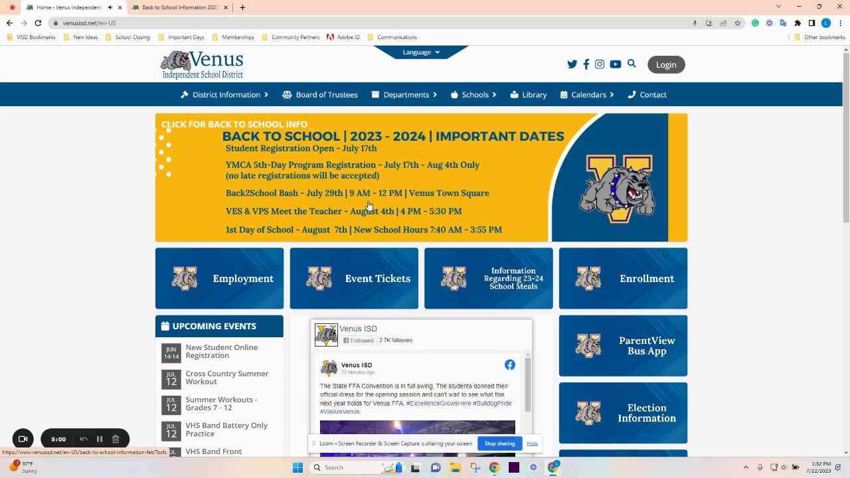Viewport: 850px width, 478px height.
Task: Click the Adobe ID bookmark
Action: [x=343, y=37]
